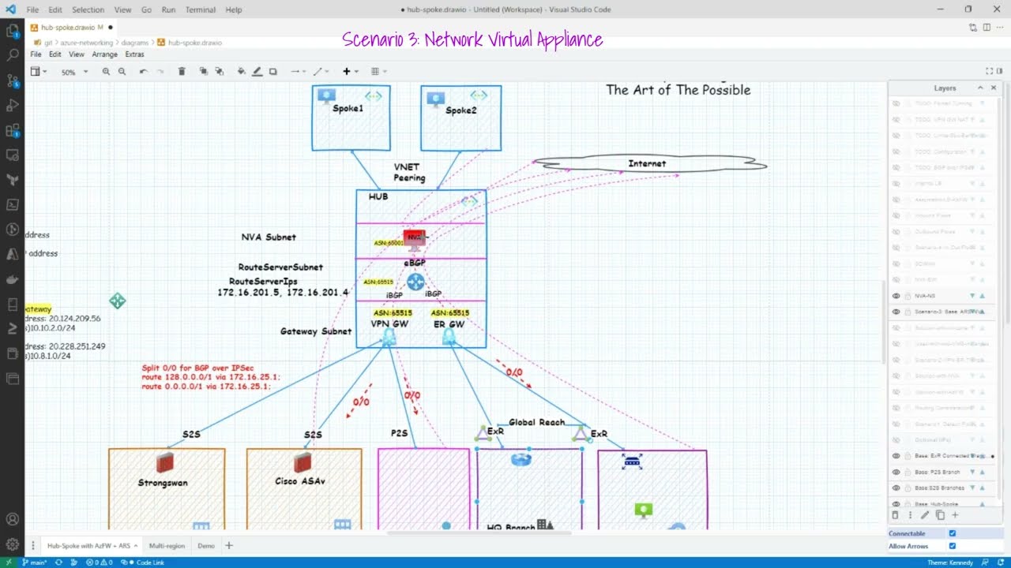Close the Layers panel

click(994, 88)
